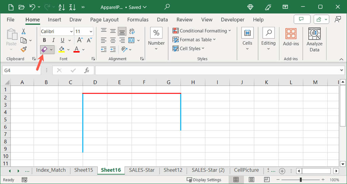Switch to the SALES-Star sheet tab
The height and width of the screenshot is (184, 347).
point(142,170)
